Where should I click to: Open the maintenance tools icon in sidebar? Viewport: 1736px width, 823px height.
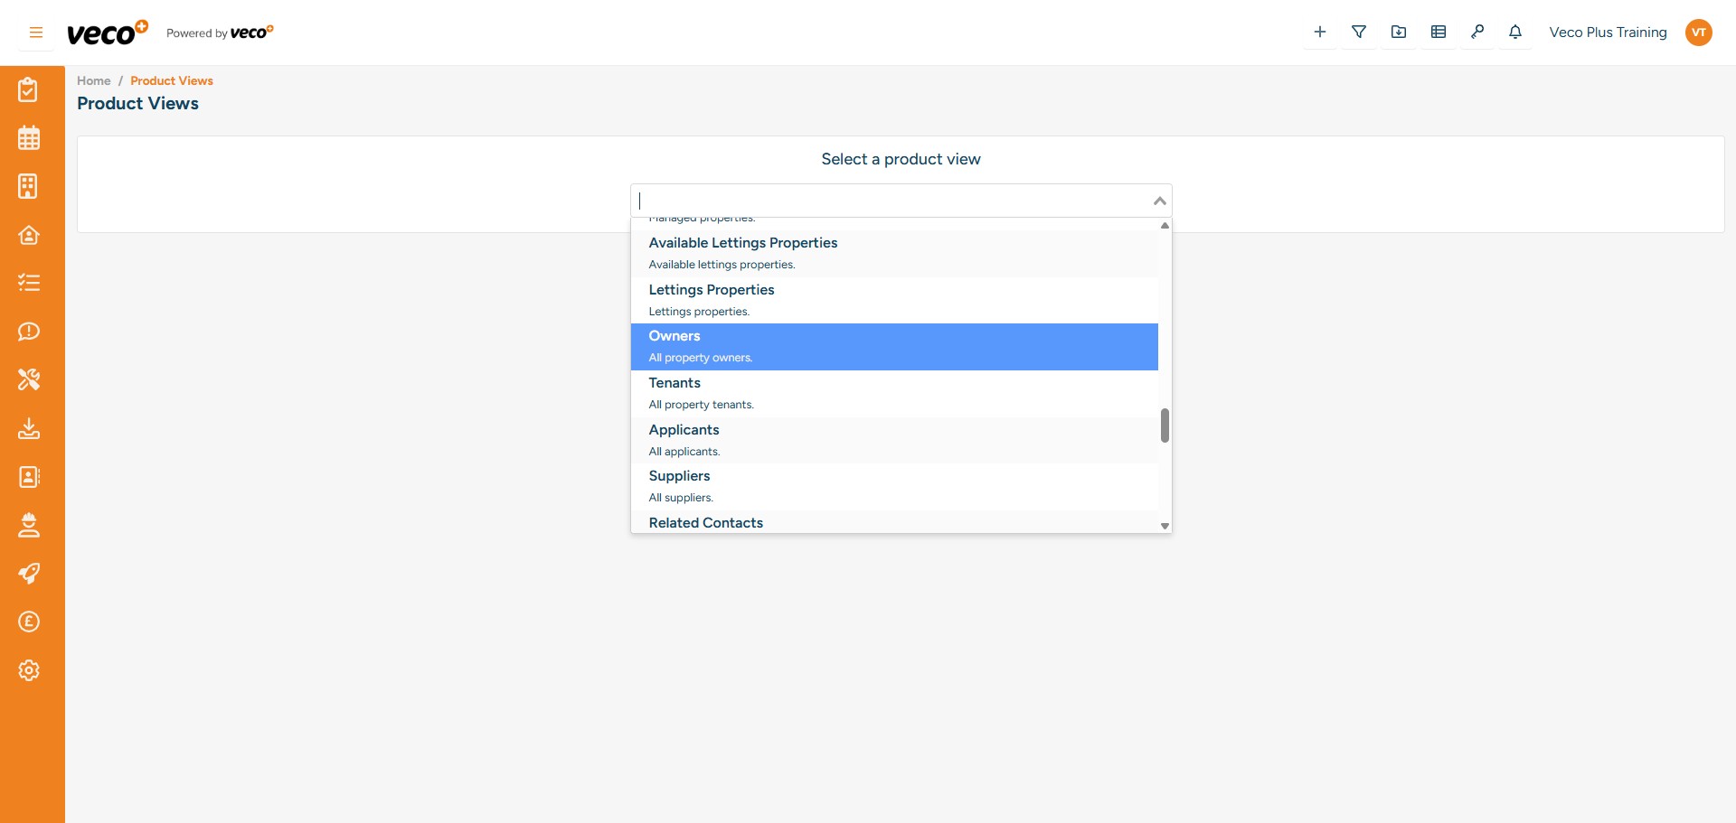click(x=30, y=379)
